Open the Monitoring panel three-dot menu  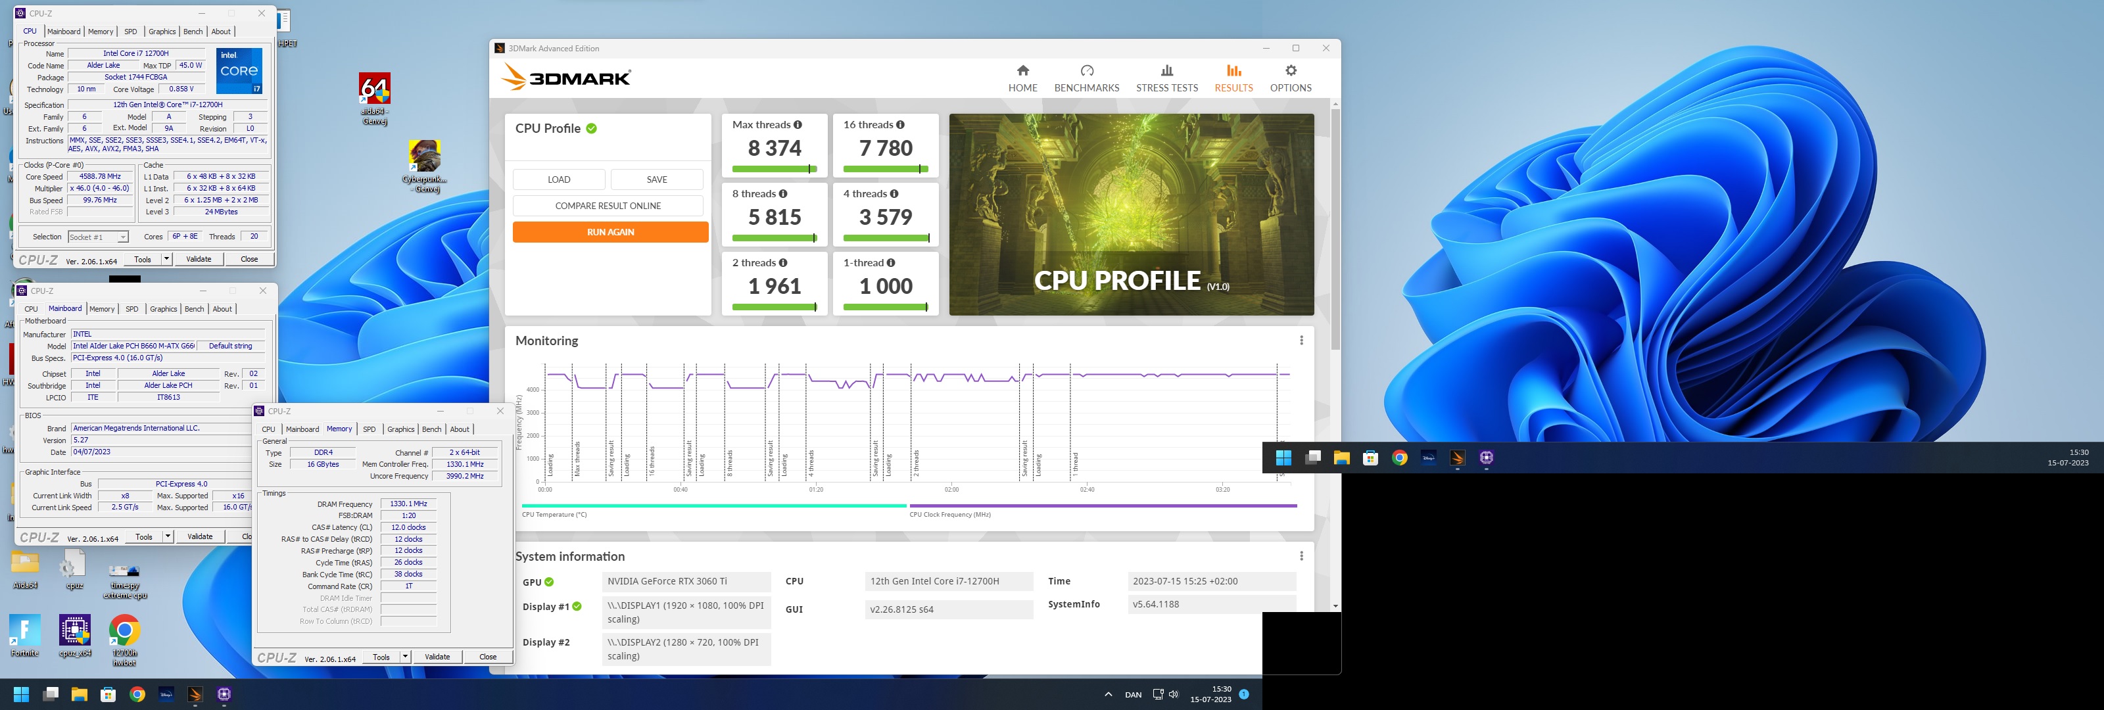pyautogui.click(x=1301, y=341)
